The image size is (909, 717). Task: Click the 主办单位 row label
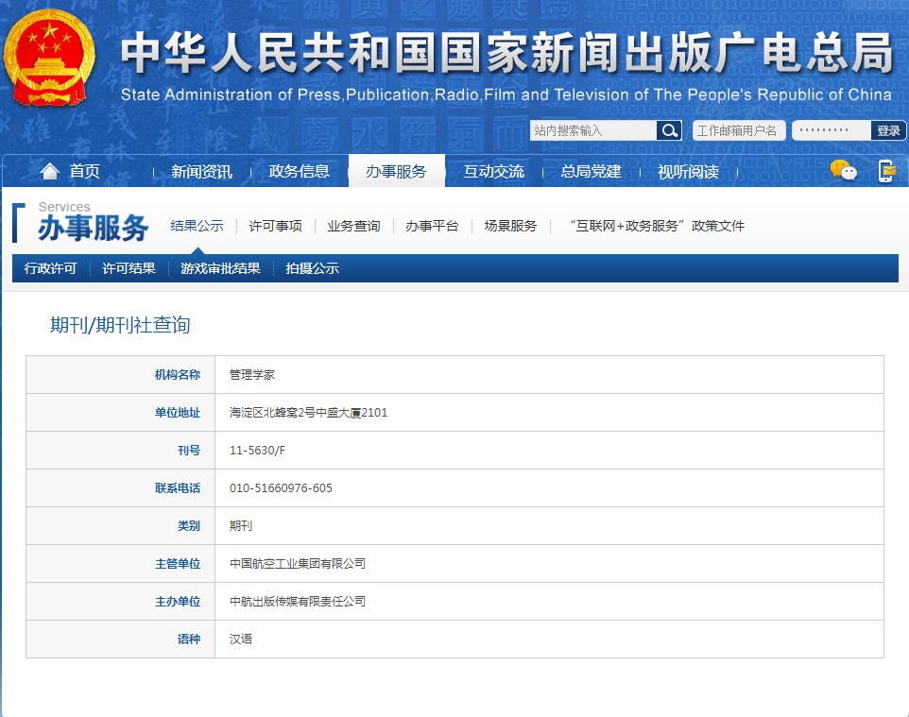178,601
